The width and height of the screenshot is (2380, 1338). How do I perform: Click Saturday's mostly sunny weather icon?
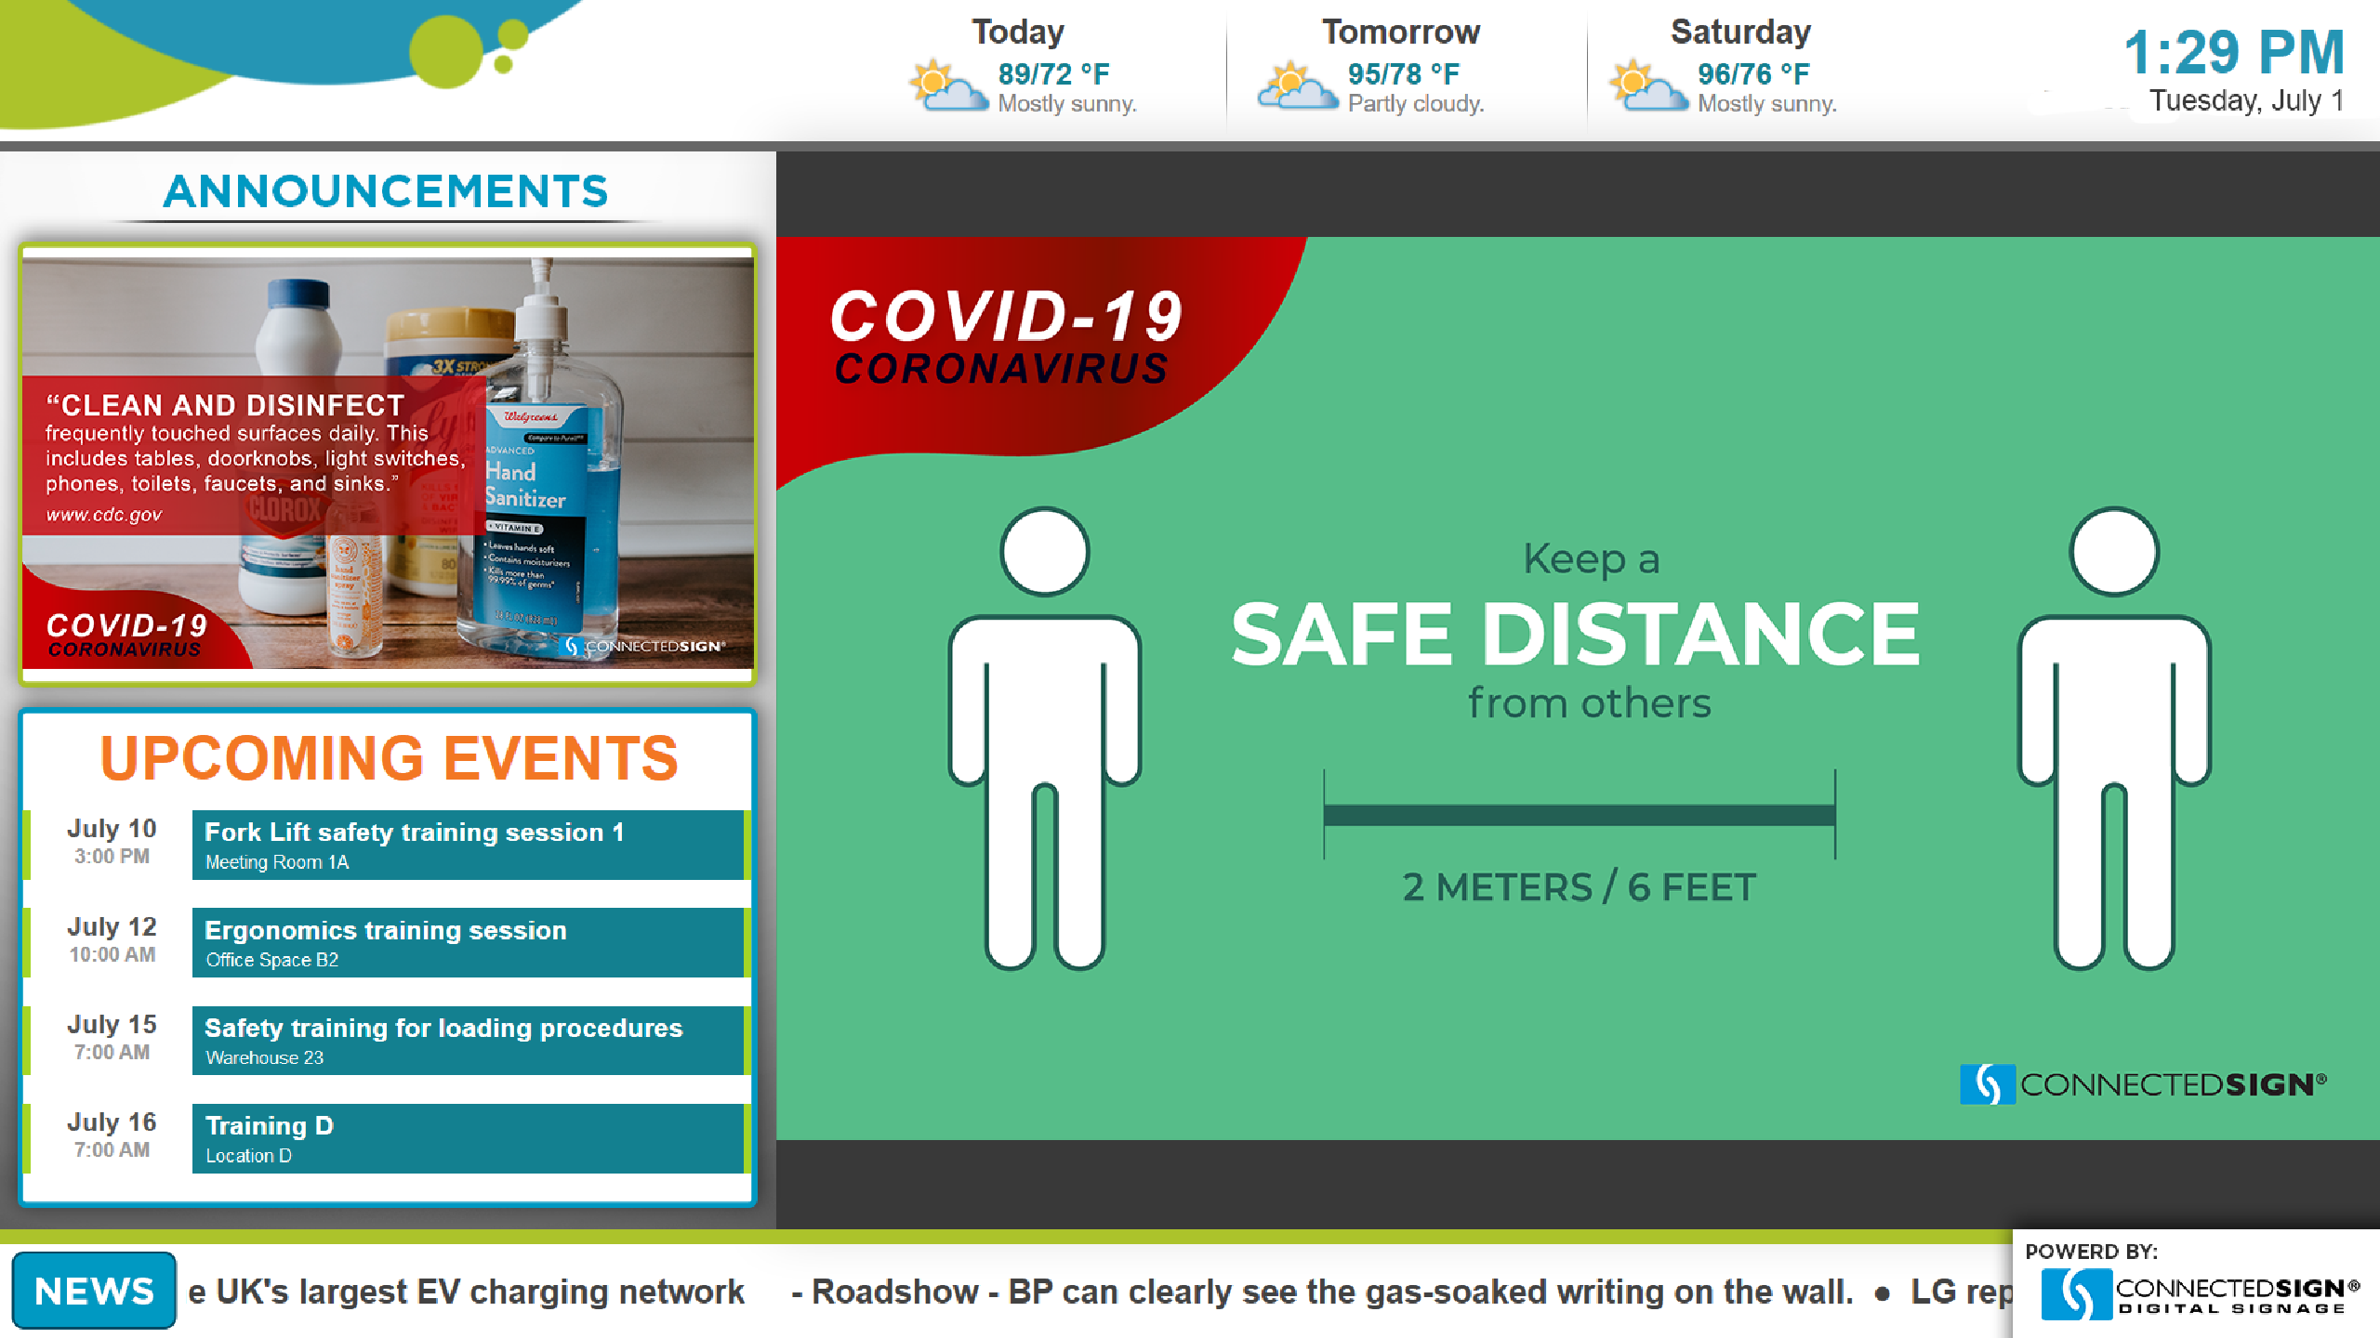pyautogui.click(x=1647, y=86)
